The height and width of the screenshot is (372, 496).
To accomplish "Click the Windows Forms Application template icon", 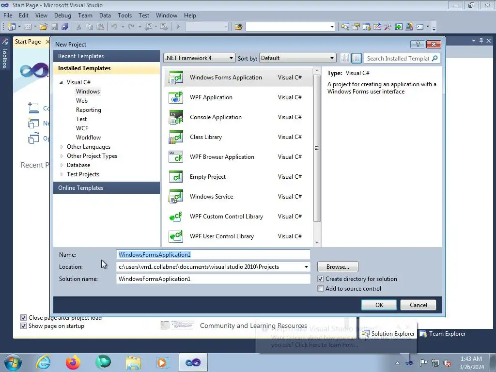I will pos(176,77).
